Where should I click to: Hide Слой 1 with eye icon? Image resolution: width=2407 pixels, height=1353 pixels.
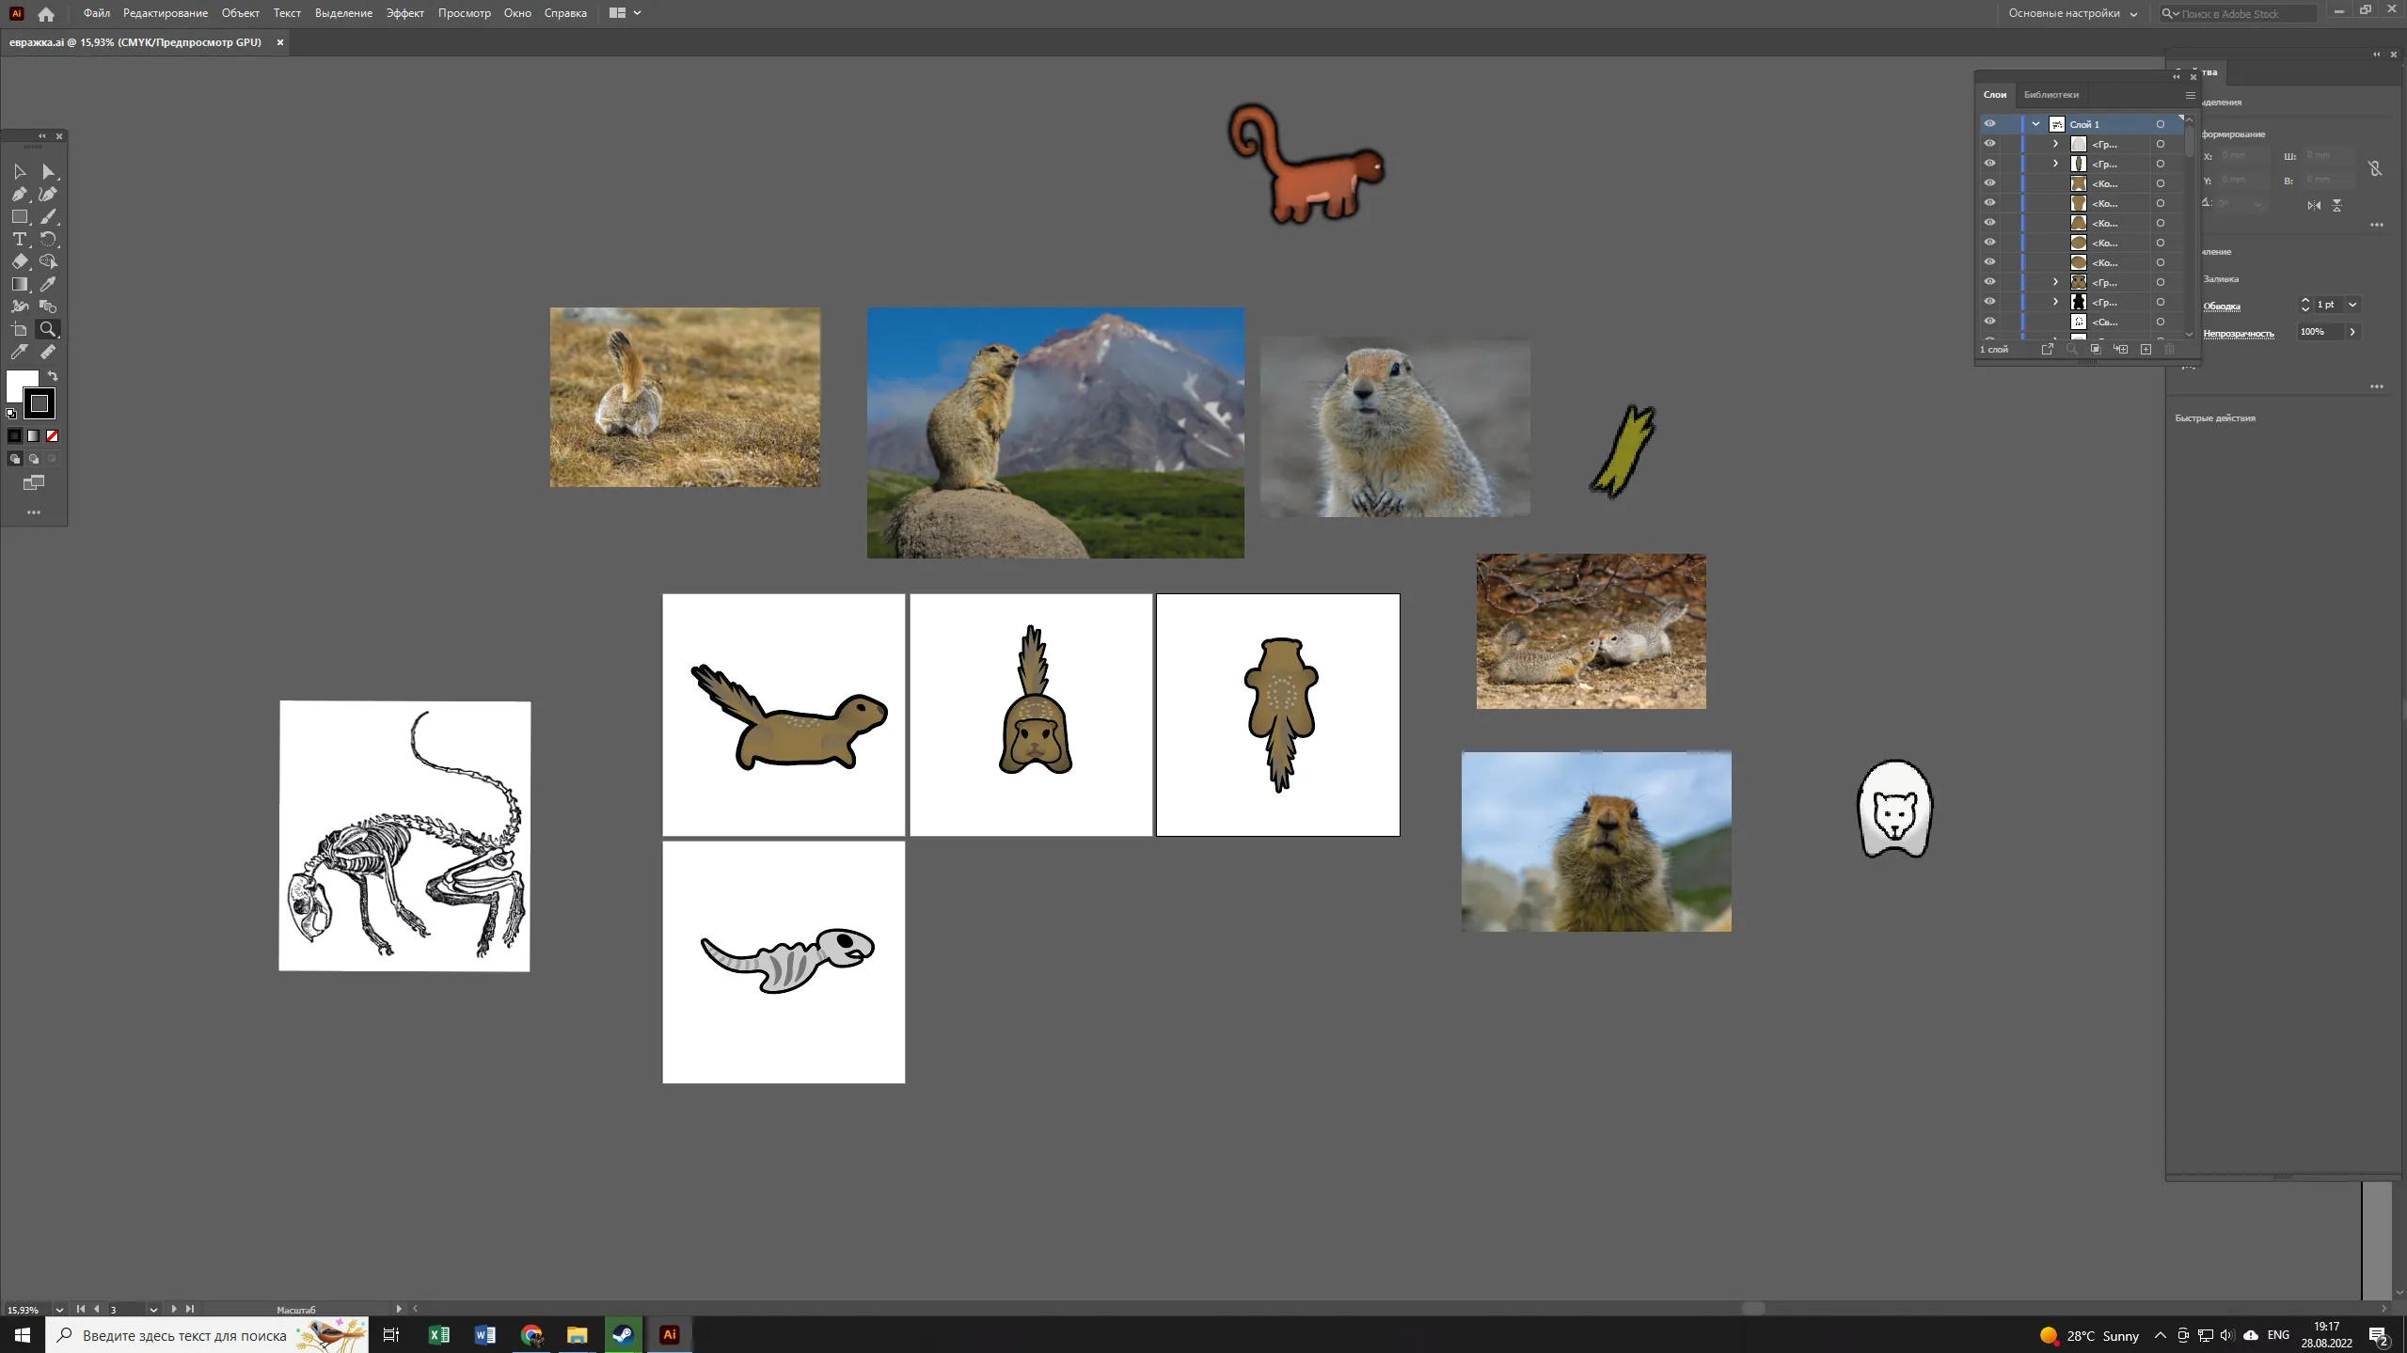(1989, 124)
